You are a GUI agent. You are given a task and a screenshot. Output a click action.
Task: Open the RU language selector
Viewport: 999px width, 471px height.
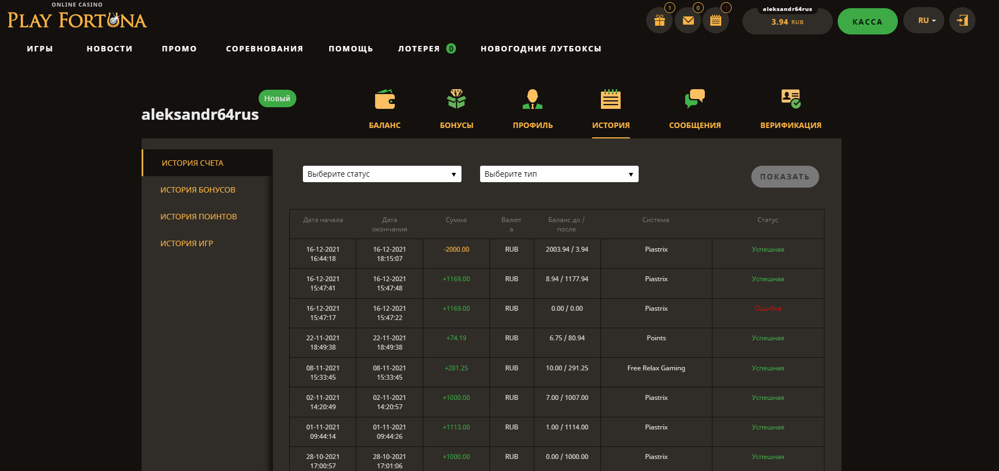(x=924, y=20)
